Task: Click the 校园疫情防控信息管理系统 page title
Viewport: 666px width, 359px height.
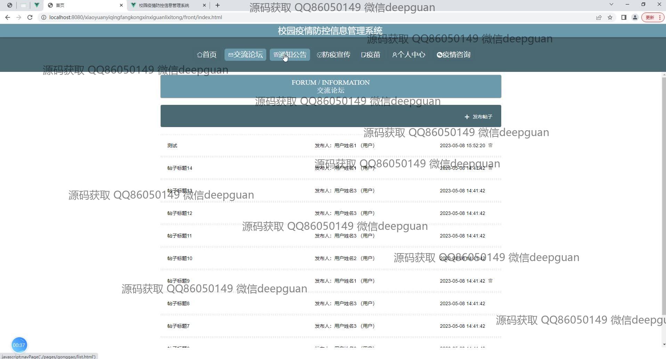Action: (330, 31)
